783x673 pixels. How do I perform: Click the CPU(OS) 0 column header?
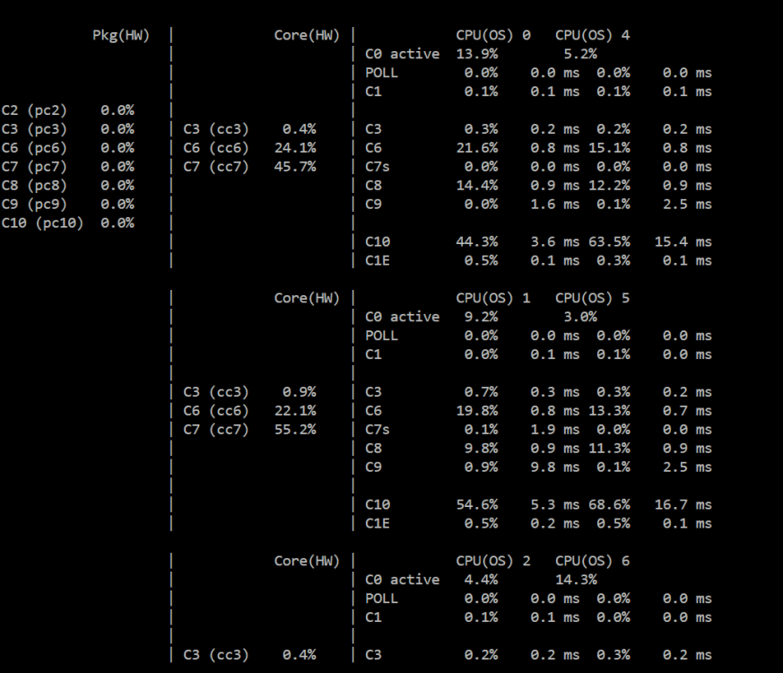click(493, 36)
